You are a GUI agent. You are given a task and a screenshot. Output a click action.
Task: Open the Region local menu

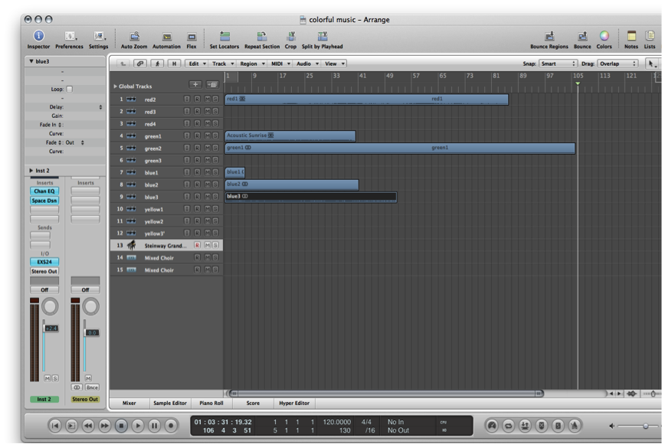251,64
